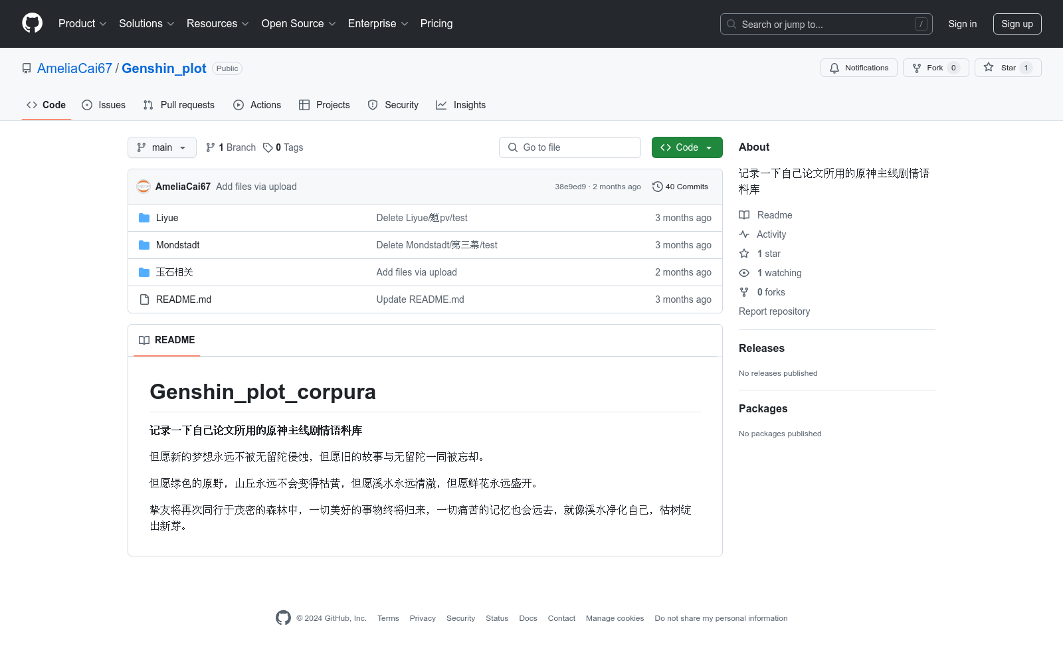Image resolution: width=1063 pixels, height=664 pixels.
Task: Open the Docs footer link
Action: tap(528, 618)
